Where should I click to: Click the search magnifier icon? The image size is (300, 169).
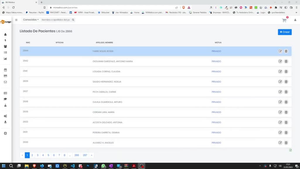(73, 20)
